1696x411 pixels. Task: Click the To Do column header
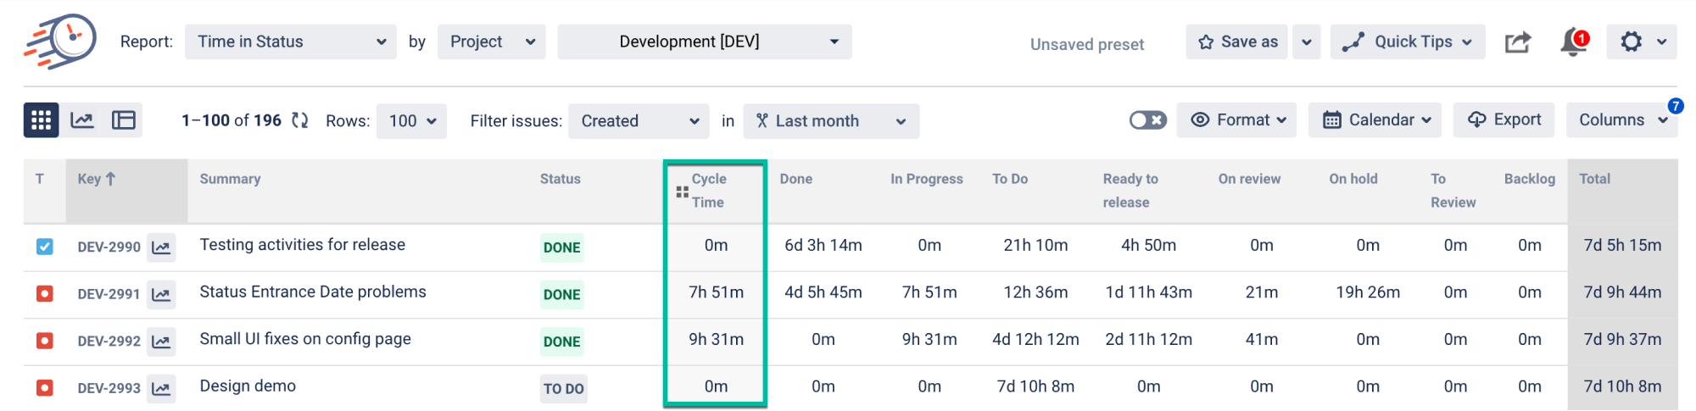click(1010, 179)
